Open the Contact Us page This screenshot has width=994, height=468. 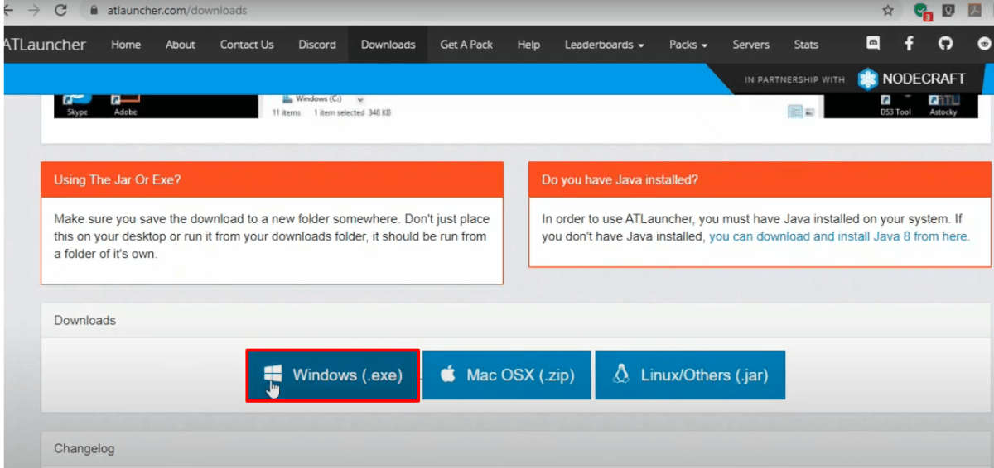247,45
